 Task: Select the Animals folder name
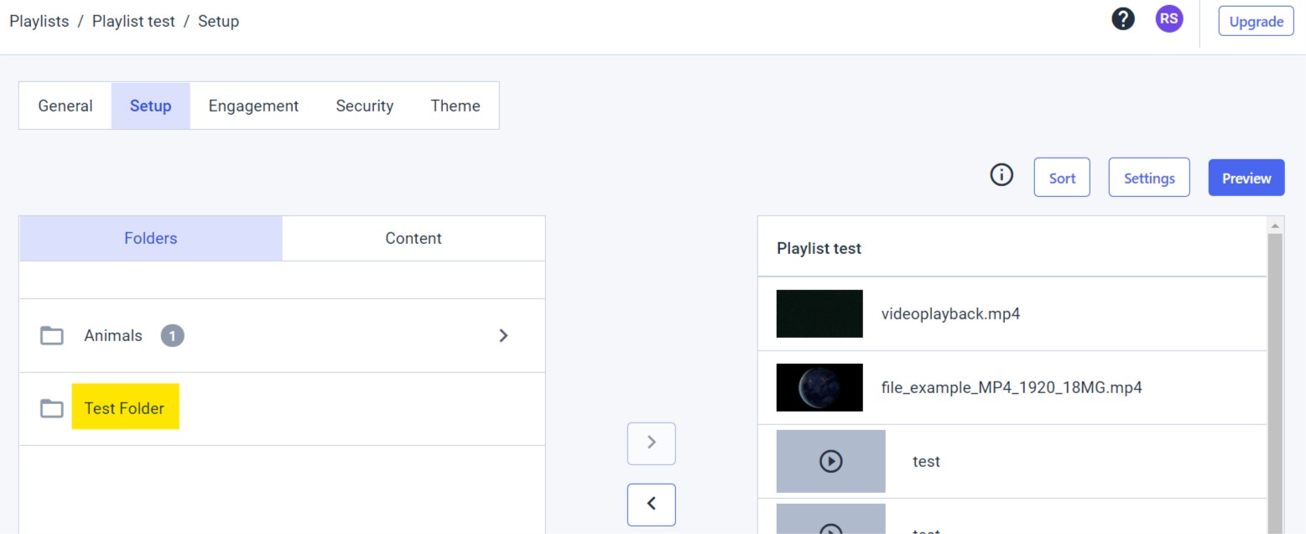pos(113,335)
